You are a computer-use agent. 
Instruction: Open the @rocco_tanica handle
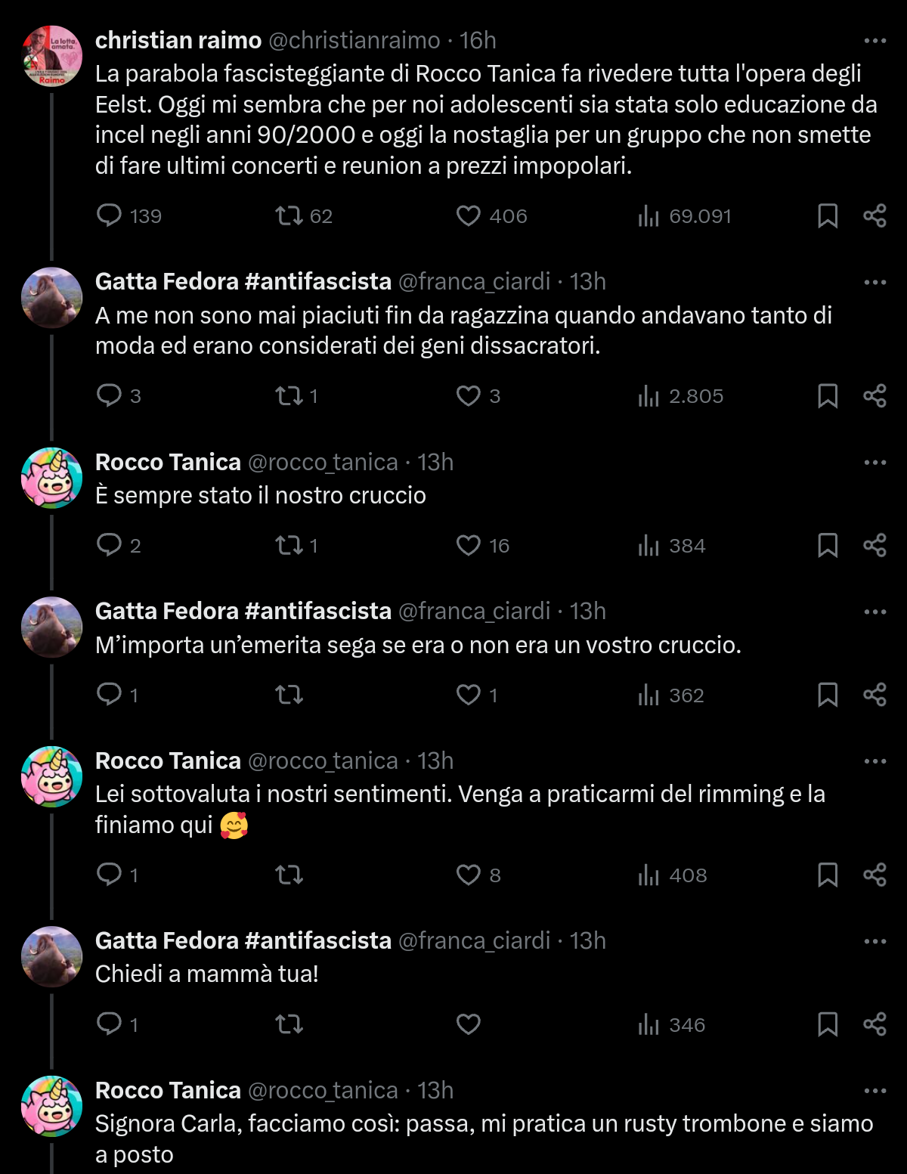coord(324,462)
